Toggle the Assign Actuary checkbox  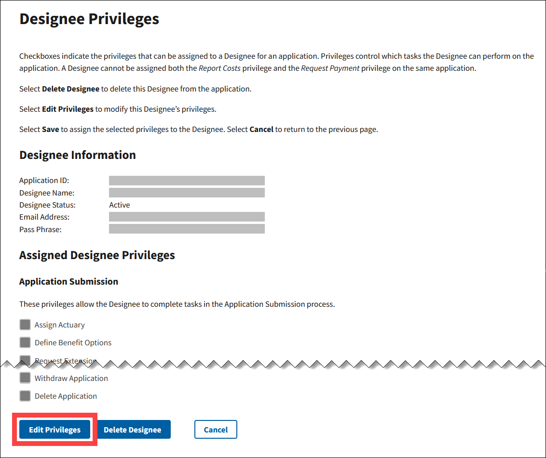click(x=25, y=325)
